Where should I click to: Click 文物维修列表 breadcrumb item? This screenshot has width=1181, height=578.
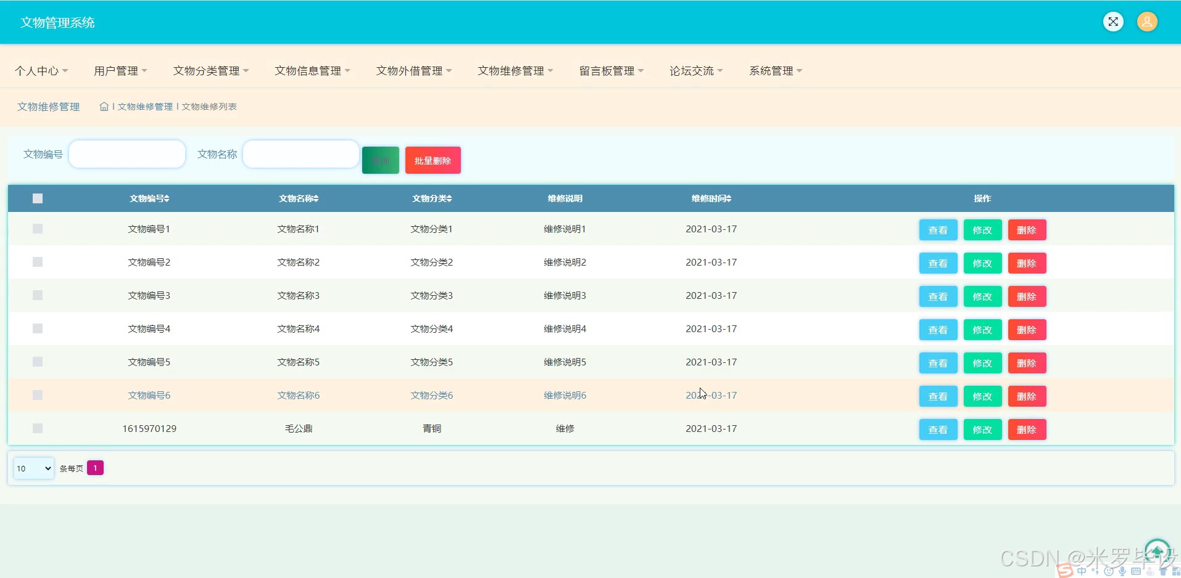tap(209, 107)
